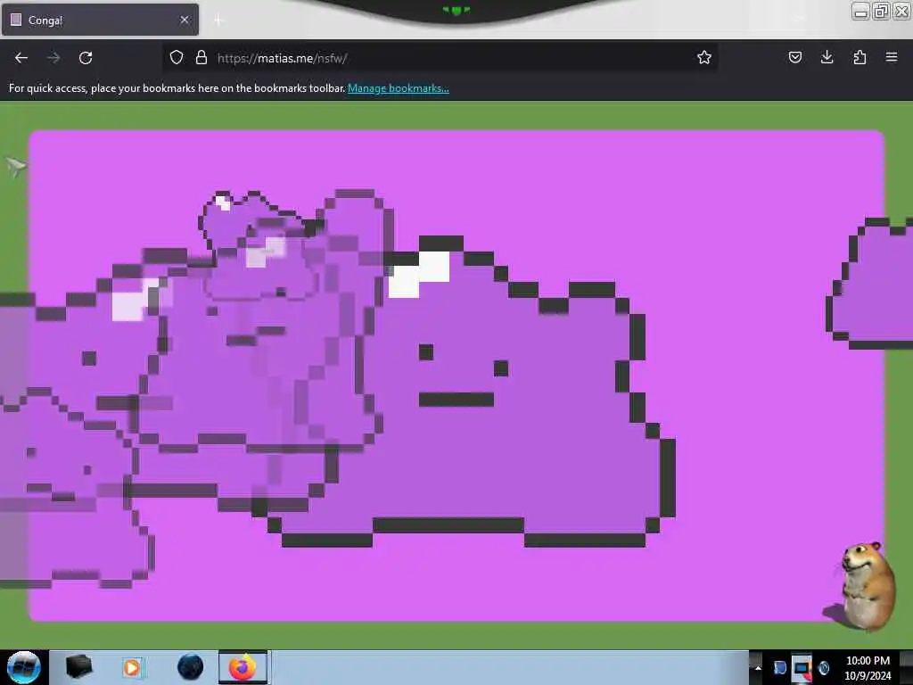913x685 pixels.
Task: Bookmark this page with the star
Action: click(x=704, y=57)
